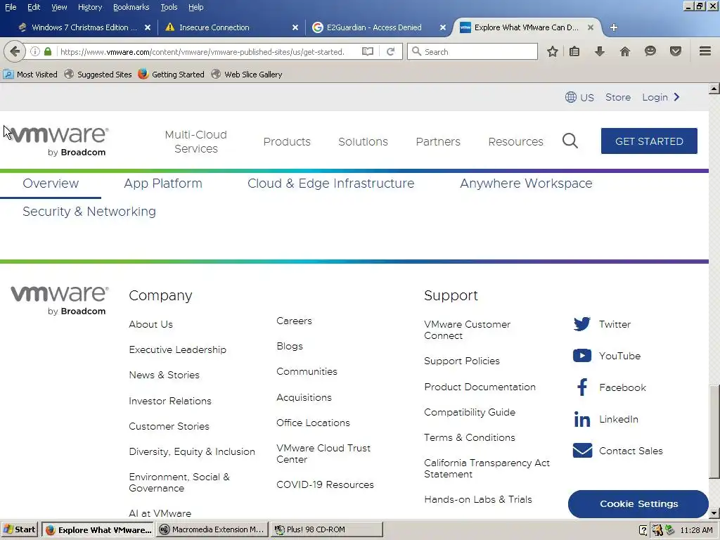The height and width of the screenshot is (540, 720).
Task: Open the History menu
Action: tap(90, 7)
